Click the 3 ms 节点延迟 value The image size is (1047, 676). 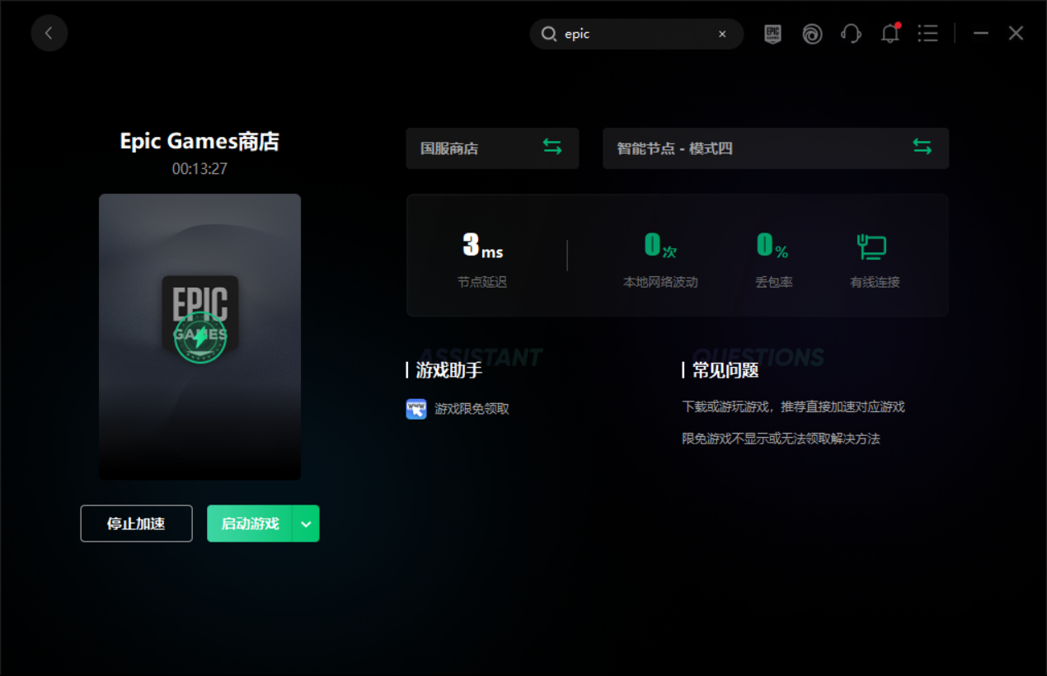click(x=482, y=246)
